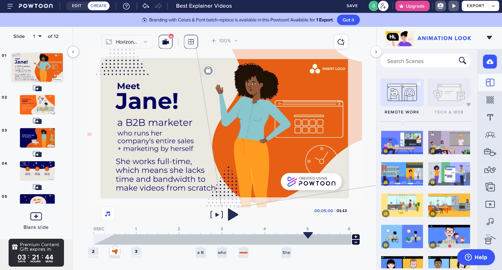Switch to EDIT mode
This screenshot has width=502, height=270.
click(x=77, y=6)
